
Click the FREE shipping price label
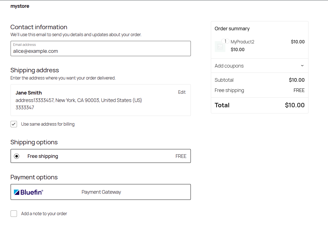[x=181, y=156]
